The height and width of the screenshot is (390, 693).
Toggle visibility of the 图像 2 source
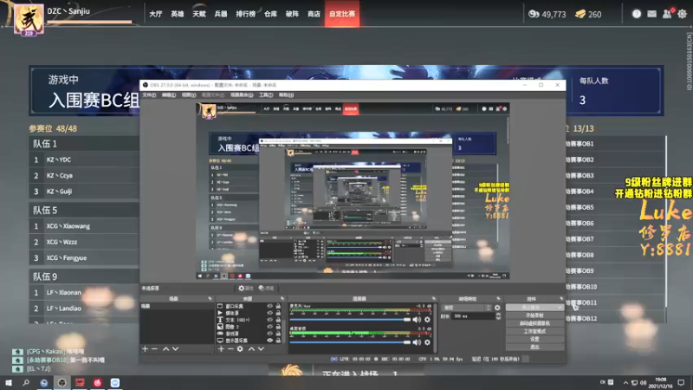[x=269, y=327]
